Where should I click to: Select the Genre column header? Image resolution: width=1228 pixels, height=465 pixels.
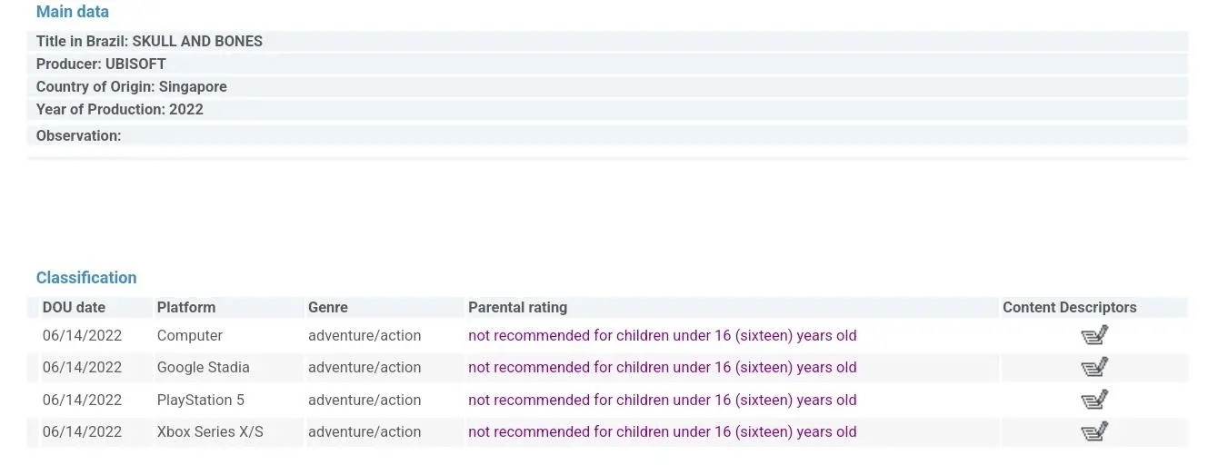point(328,307)
